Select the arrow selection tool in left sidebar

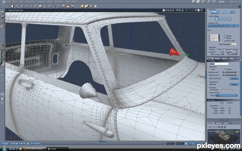2,12
